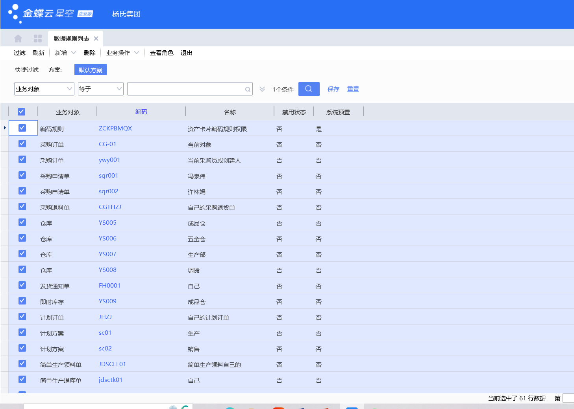Viewport: 574px width, 409px height.
Task: Select the 自己的采购退货单 name cell
Action: [211, 207]
